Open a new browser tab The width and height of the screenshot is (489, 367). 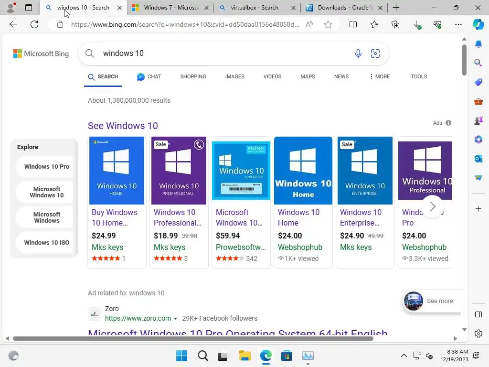396,8
